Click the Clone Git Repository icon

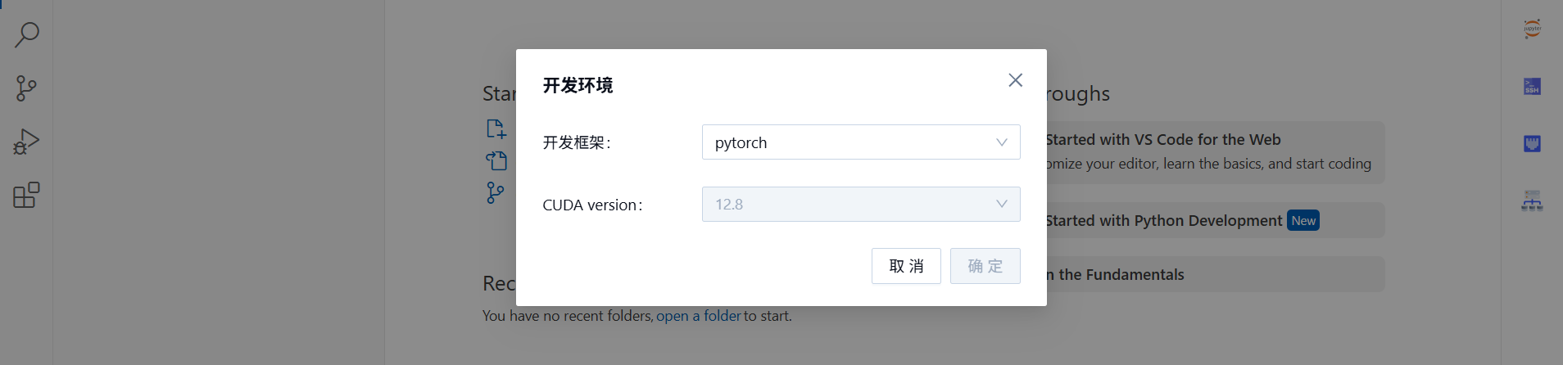tap(495, 192)
